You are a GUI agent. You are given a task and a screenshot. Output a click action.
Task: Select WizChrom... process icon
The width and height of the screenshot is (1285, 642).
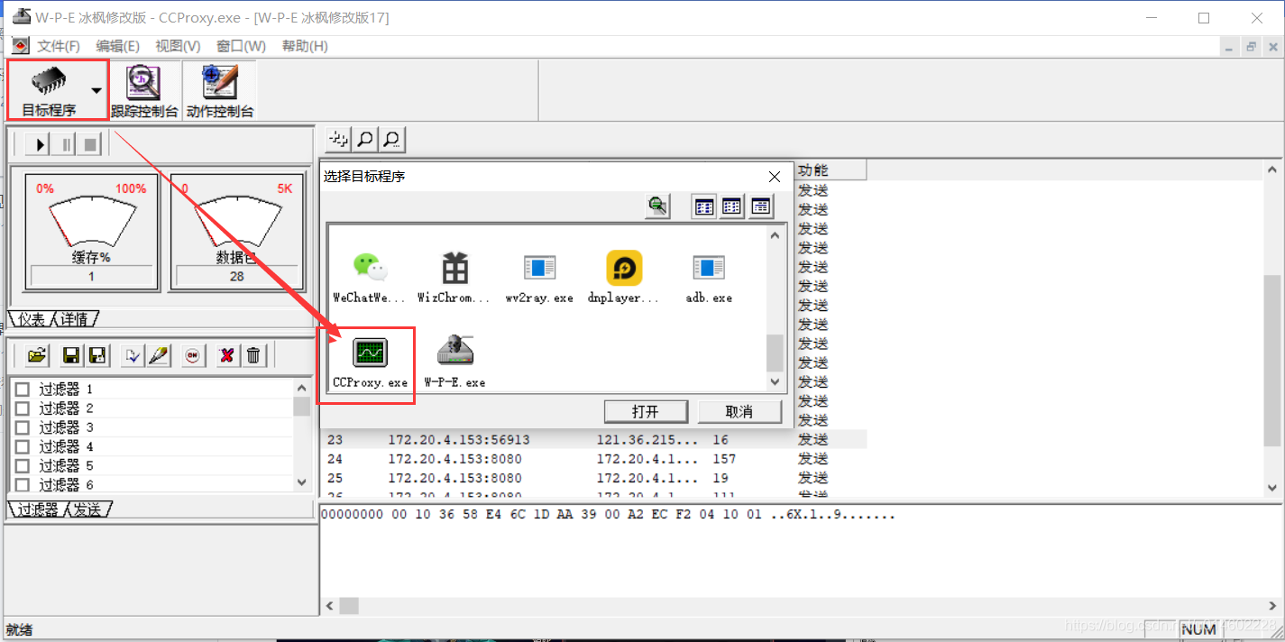[454, 267]
